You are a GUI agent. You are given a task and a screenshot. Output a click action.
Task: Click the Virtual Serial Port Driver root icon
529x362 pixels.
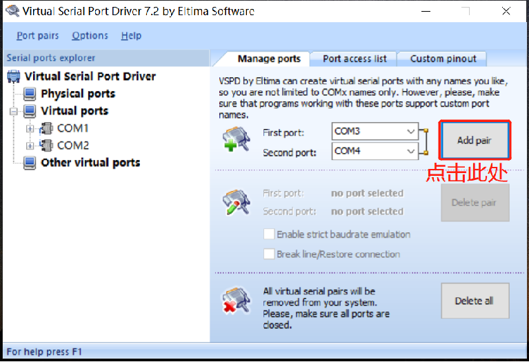click(x=14, y=77)
